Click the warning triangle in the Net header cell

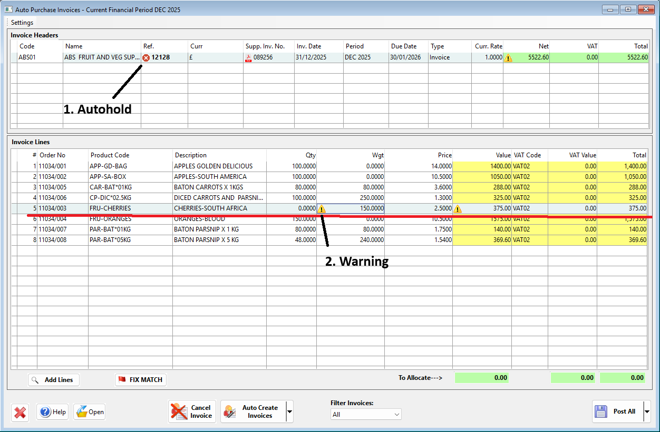coord(508,58)
